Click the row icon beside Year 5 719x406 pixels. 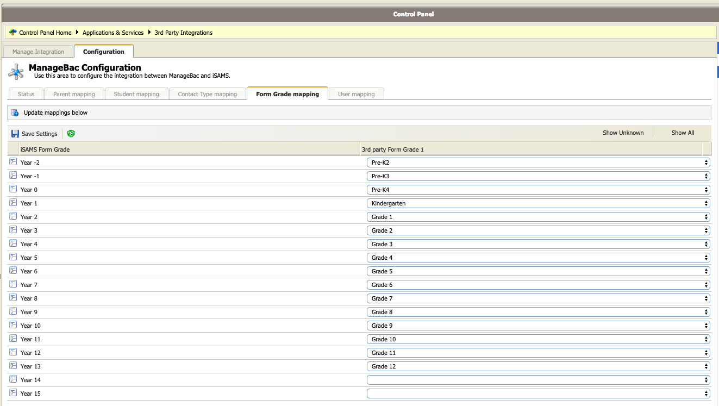pos(13,257)
